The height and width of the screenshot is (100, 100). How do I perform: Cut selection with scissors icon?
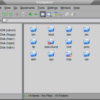tap(61, 14)
